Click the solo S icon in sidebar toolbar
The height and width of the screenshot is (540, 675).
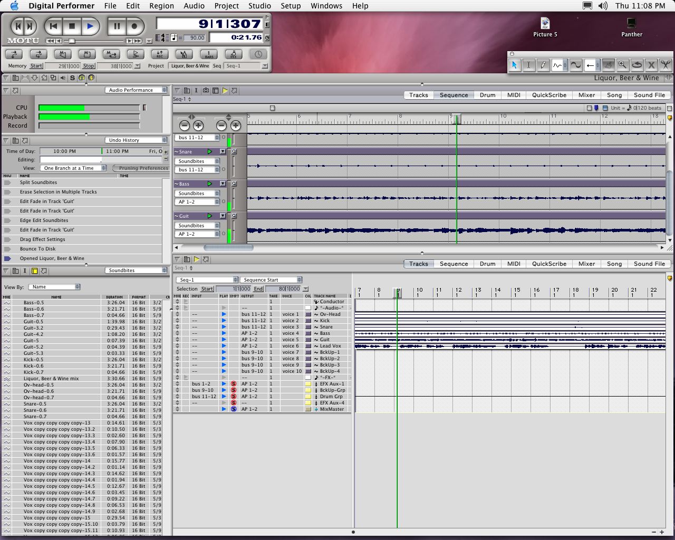click(72, 78)
